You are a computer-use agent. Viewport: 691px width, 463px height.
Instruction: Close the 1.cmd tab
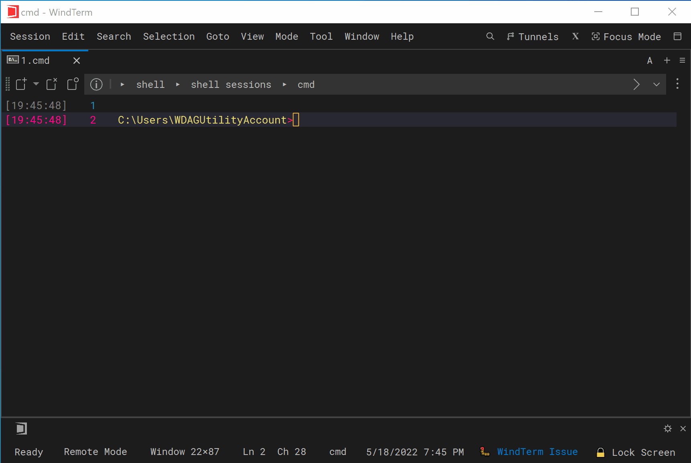(77, 61)
